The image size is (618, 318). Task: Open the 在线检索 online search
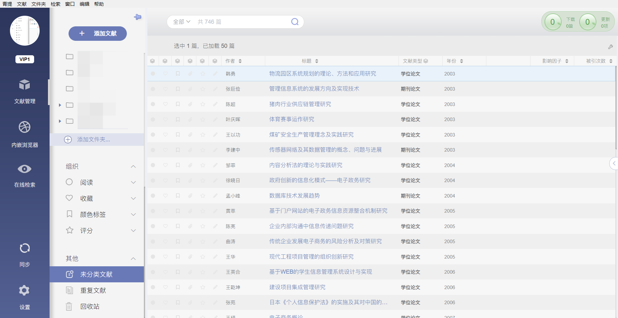point(24,176)
